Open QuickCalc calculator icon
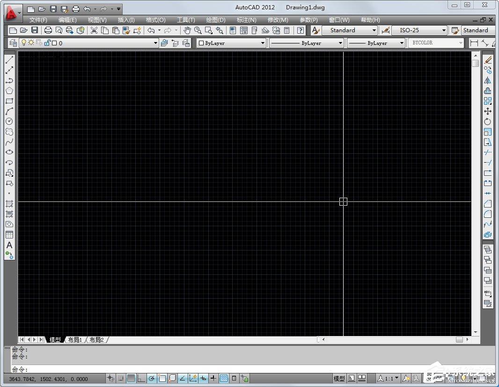 pyautogui.click(x=287, y=30)
